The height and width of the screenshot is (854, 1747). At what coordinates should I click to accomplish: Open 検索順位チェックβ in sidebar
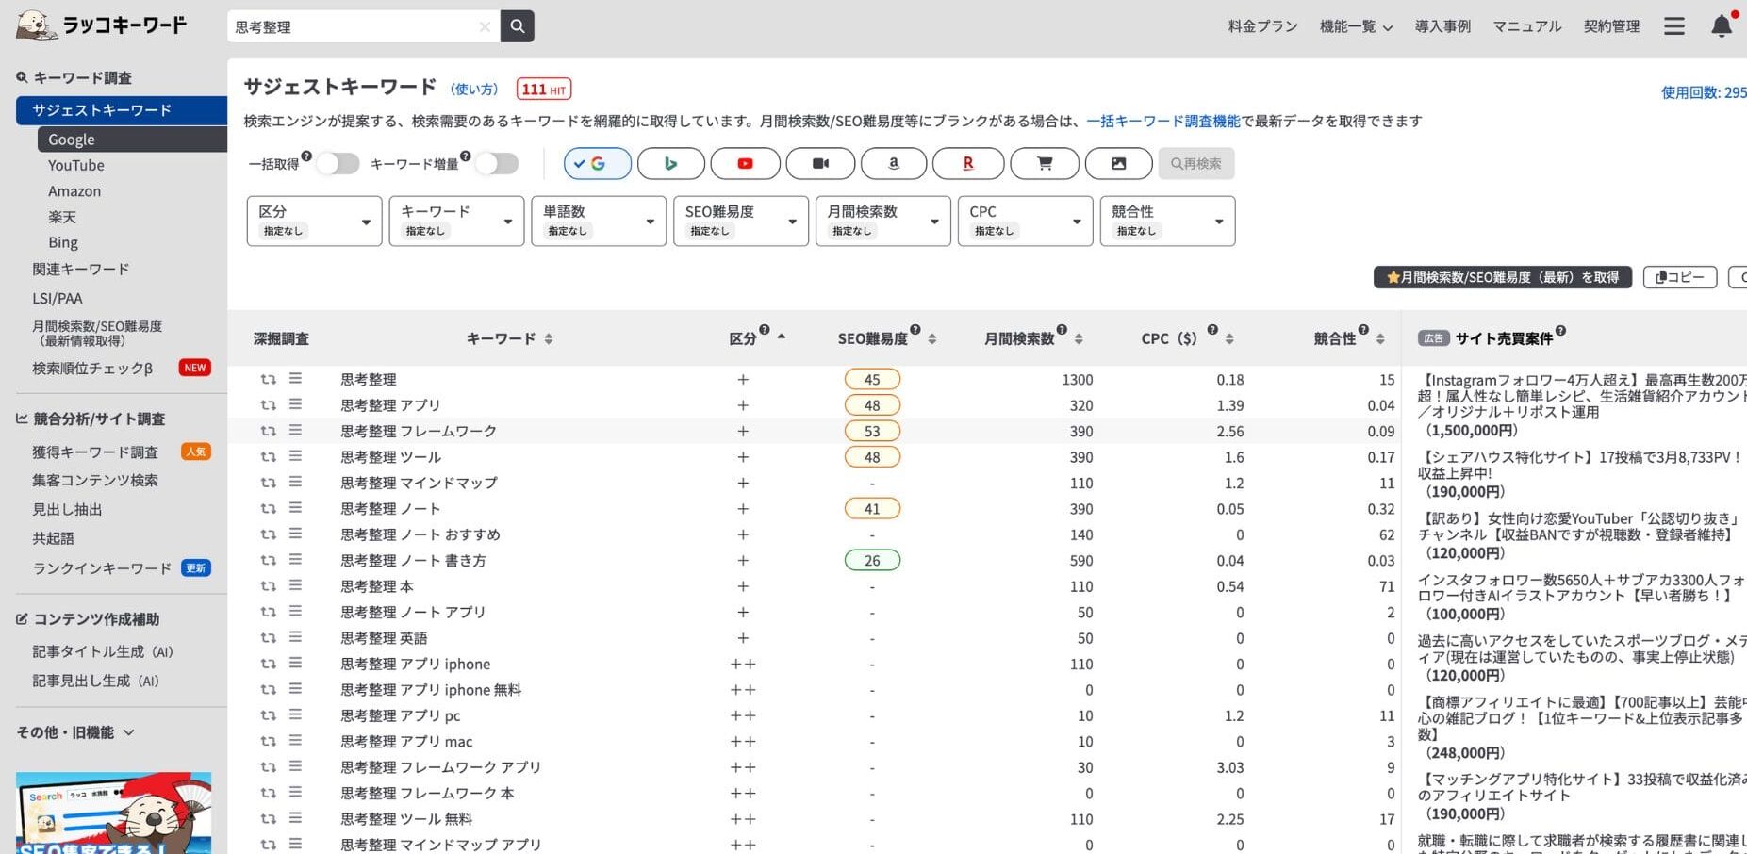tap(92, 368)
